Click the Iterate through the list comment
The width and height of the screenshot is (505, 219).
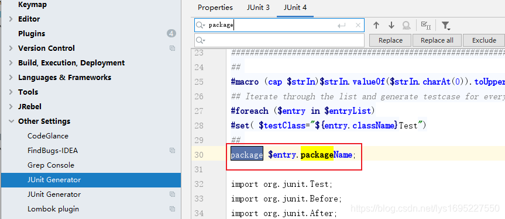pos(368,96)
